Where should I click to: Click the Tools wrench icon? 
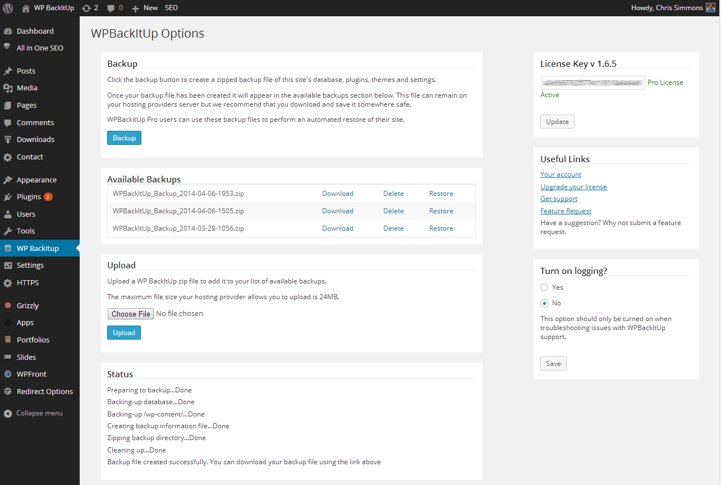point(8,231)
